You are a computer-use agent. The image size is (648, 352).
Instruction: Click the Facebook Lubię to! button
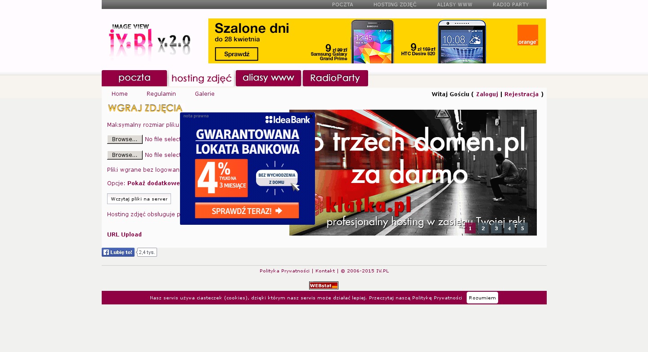[x=118, y=252]
